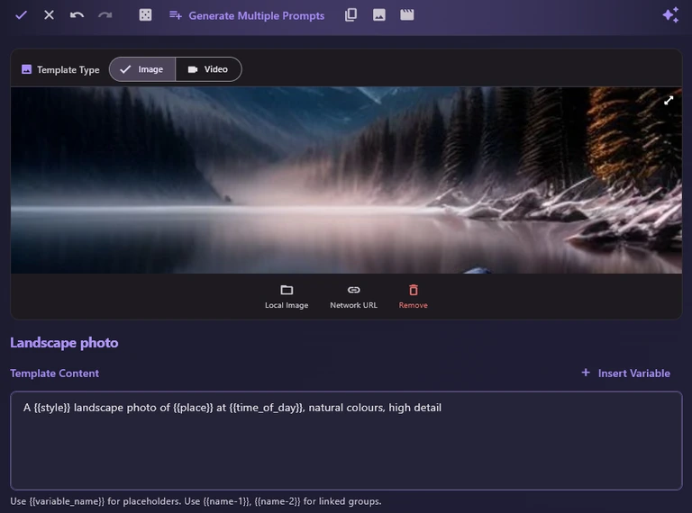Screen dimensions: 692x513
Task: Expand the preview image fullscreen
Action: pyautogui.click(x=669, y=101)
